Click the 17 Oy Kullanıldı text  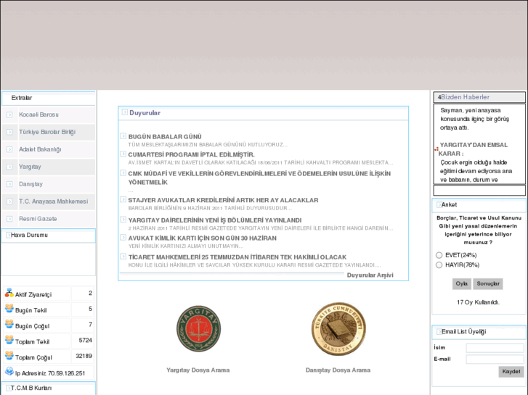tap(478, 302)
